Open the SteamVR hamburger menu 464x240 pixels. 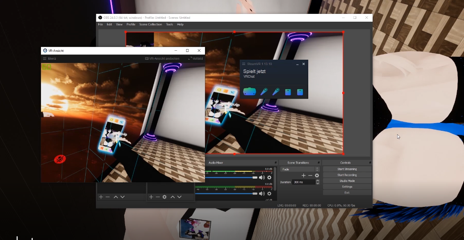point(243,64)
